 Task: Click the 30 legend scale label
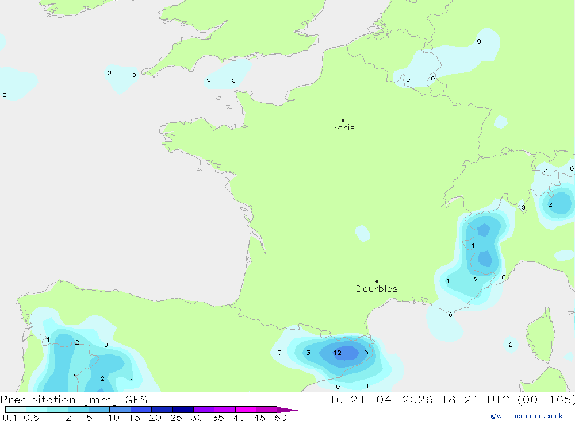coord(197,418)
